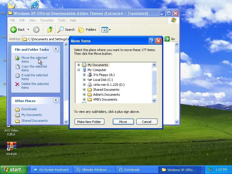Viewport: 232px width, 174px height.
Task: Open the Favorites menu
Action: [x=47, y=20]
